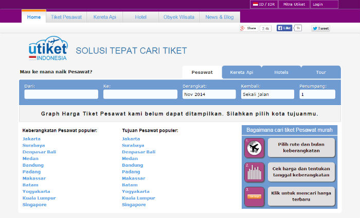
Task: Choose Makassar under Keberangkatan Pesawat populer
Action: [34, 179]
